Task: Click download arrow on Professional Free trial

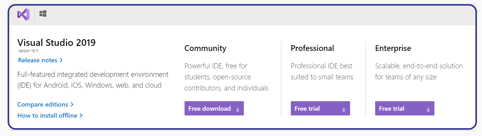Action: coord(344,109)
